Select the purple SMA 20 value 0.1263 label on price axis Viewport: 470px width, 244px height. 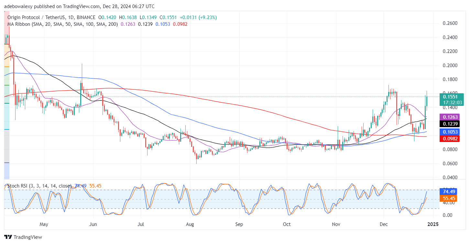(x=449, y=117)
